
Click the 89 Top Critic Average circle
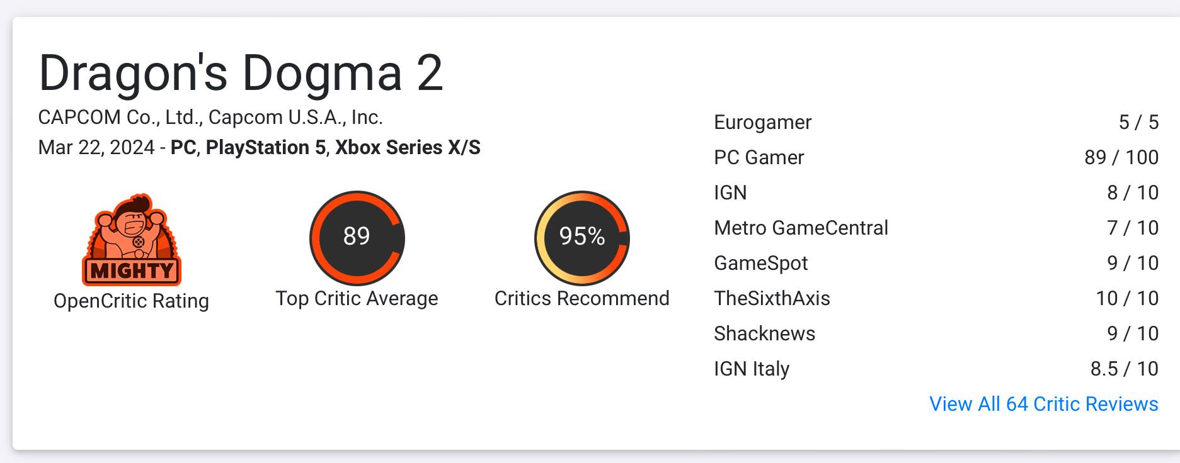[357, 238]
